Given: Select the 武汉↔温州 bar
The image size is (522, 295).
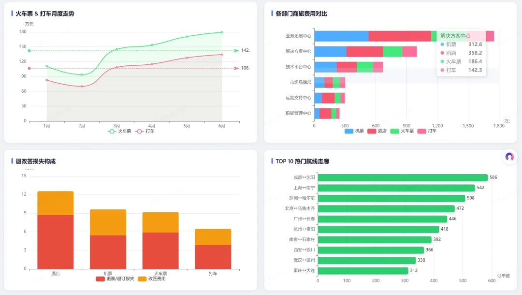Looking at the screenshot, I should click(366, 260).
